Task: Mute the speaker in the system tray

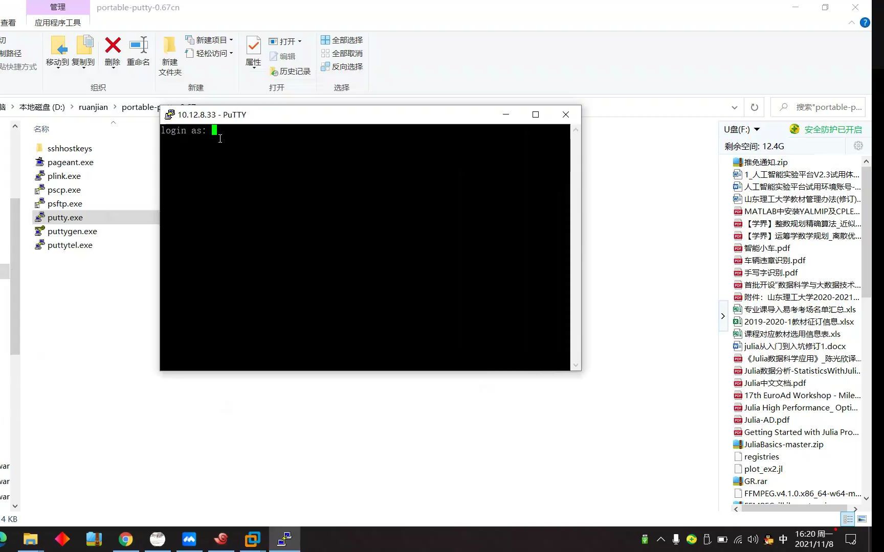Action: [752, 539]
